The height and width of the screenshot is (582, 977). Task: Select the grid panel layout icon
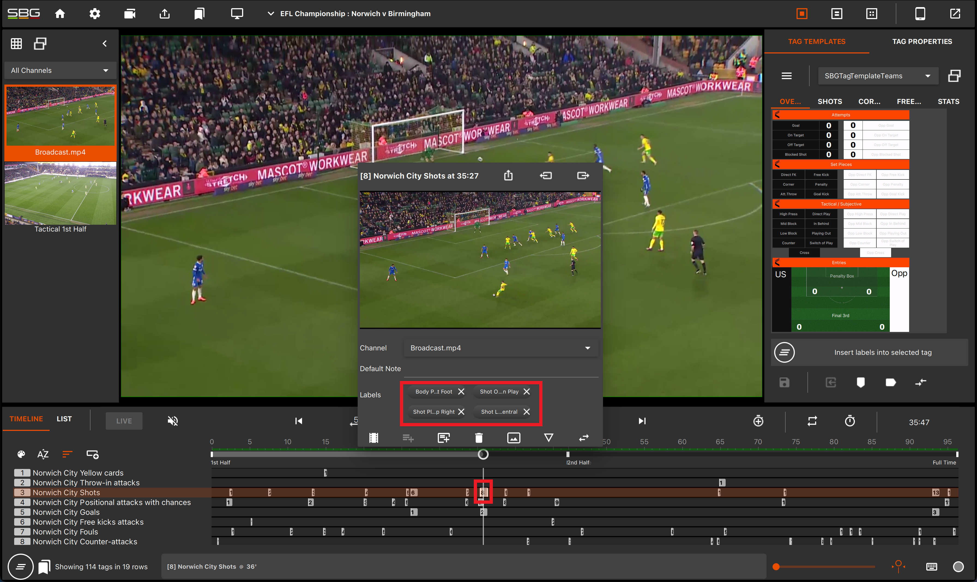coord(872,14)
